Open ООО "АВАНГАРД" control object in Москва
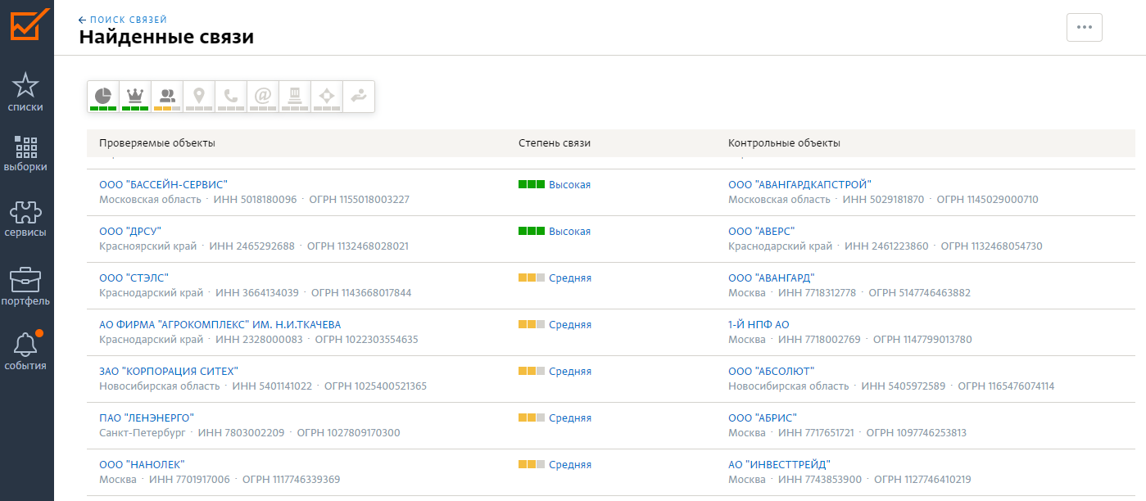Screen dimensions: 1146x501 click(772, 278)
